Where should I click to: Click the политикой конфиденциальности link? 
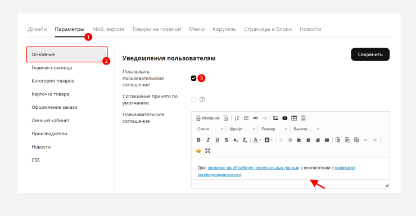[345, 168]
